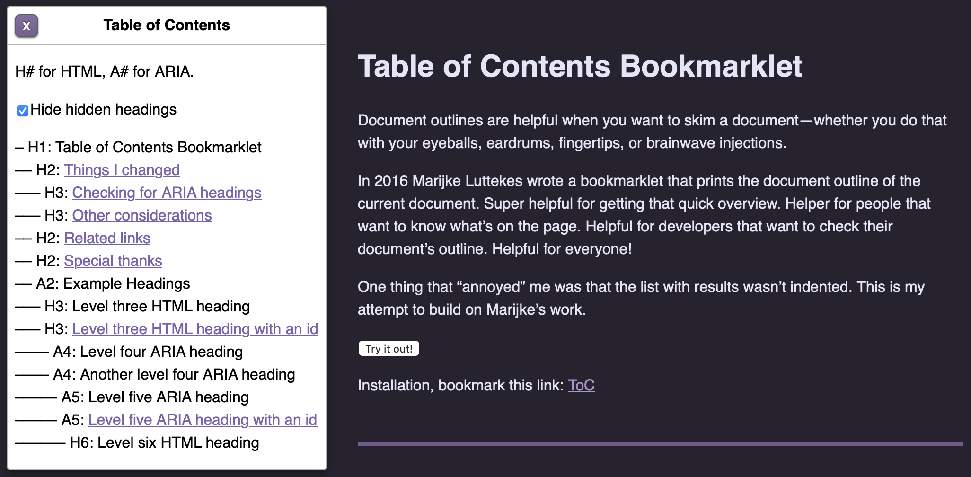This screenshot has height=477, width=971.
Task: Click the Hide hidden headings label text
Action: coord(103,110)
